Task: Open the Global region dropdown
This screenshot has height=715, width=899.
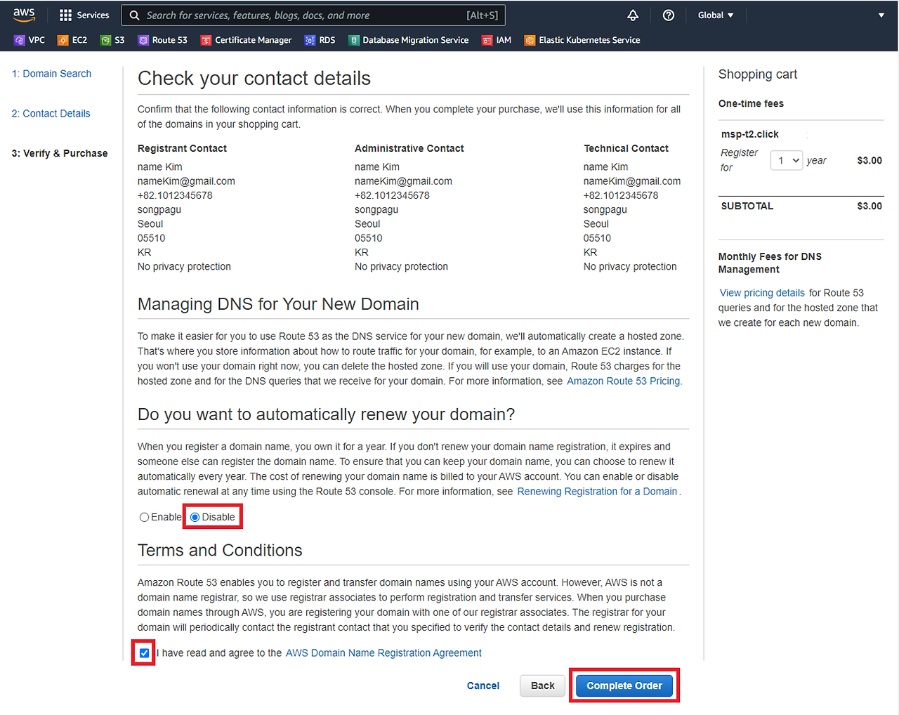Action: tap(716, 15)
